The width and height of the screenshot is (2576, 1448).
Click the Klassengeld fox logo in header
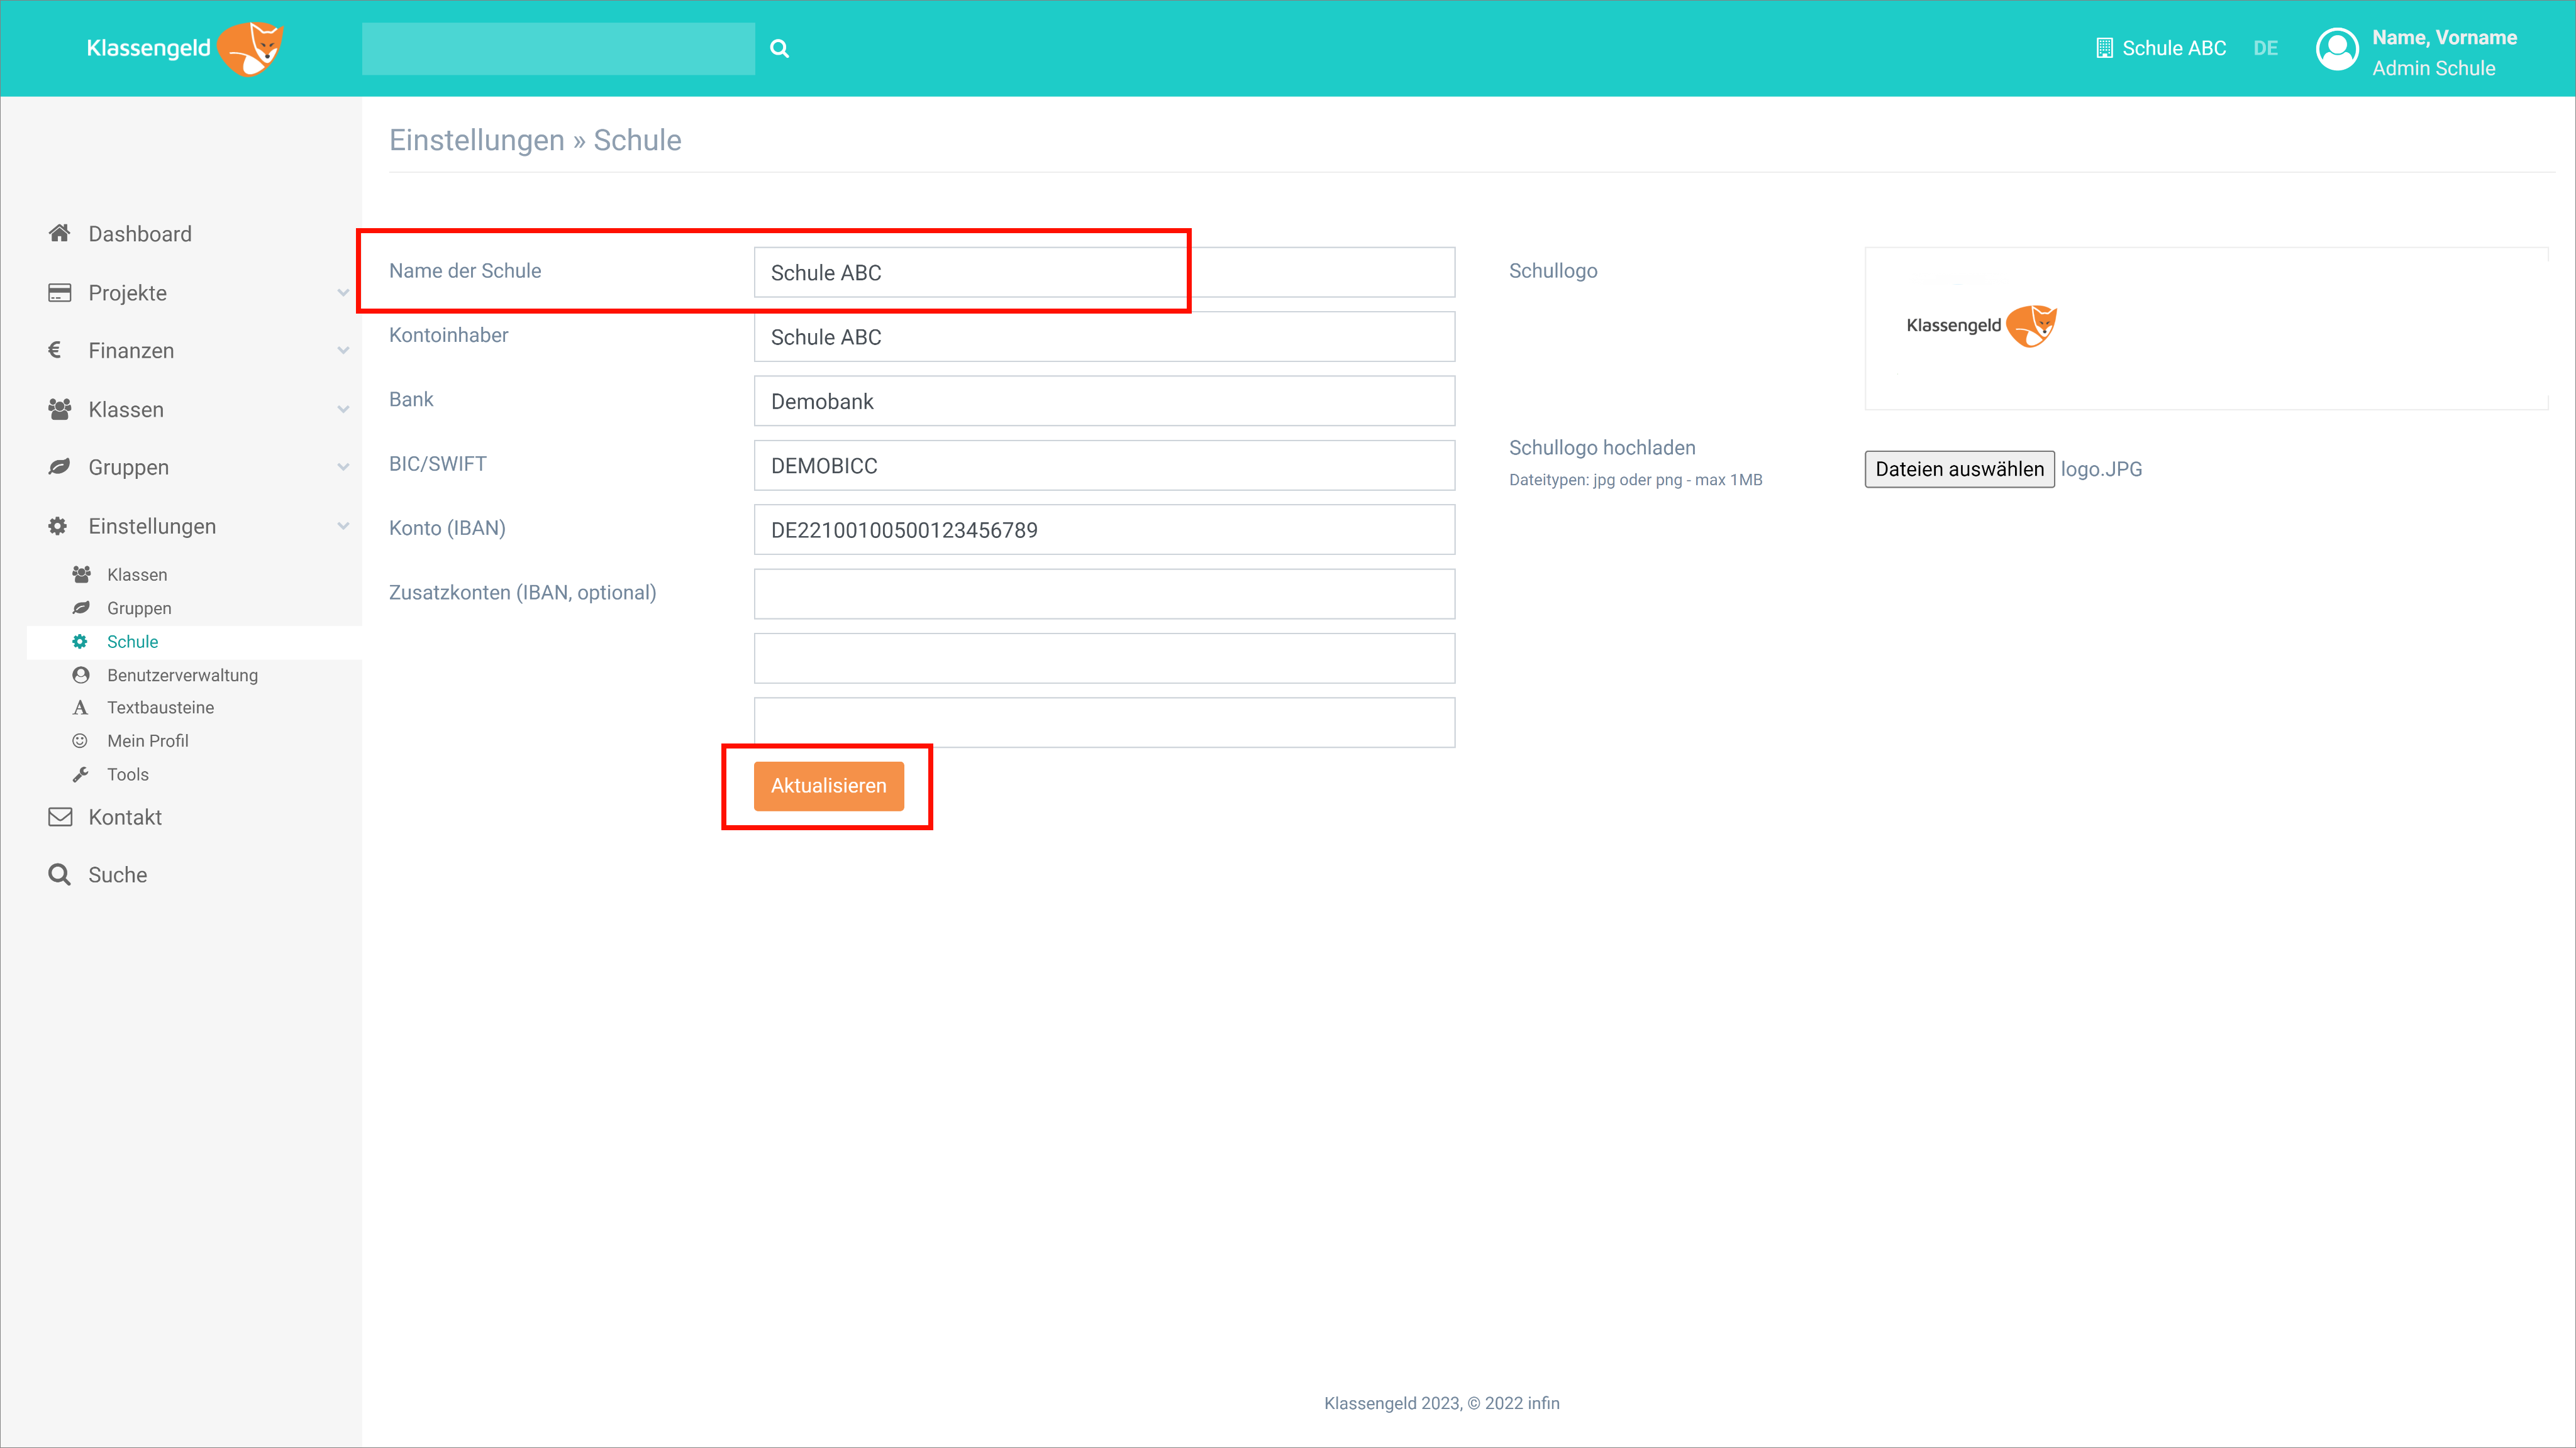tap(185, 48)
